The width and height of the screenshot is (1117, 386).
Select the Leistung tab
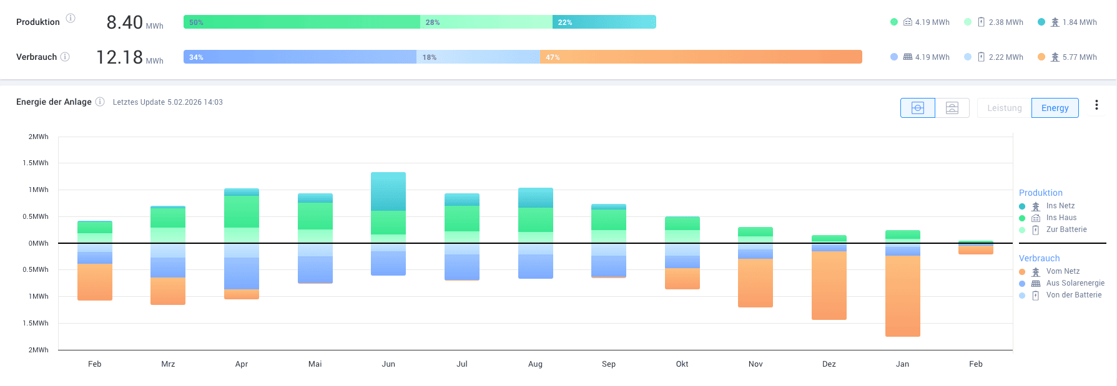click(1004, 108)
